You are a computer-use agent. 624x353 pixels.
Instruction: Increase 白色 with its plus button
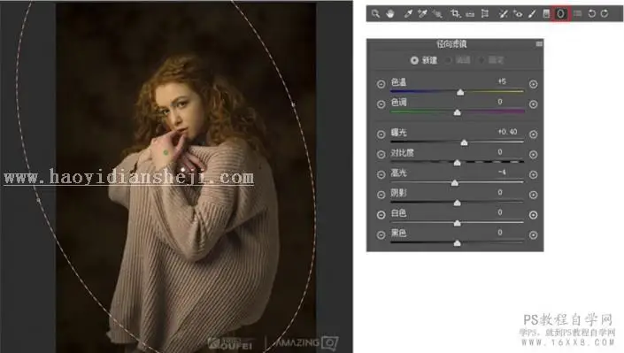533,215
